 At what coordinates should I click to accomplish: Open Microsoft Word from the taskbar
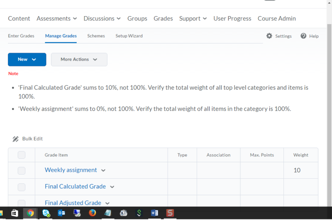click(154, 213)
